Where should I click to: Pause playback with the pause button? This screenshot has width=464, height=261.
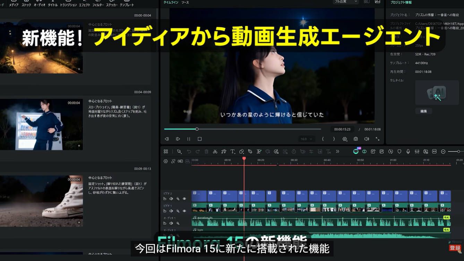189,139
